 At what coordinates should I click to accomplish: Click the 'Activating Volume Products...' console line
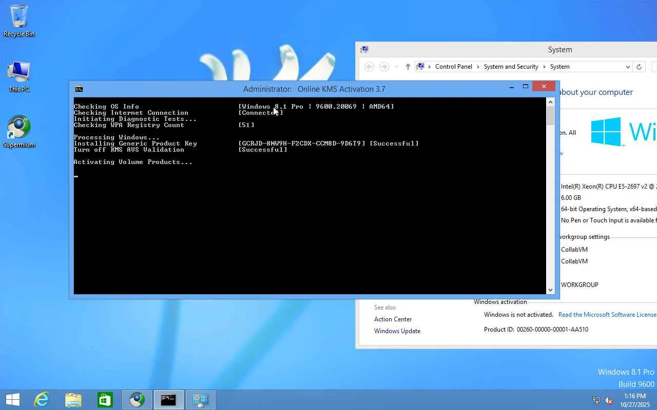[x=133, y=162]
